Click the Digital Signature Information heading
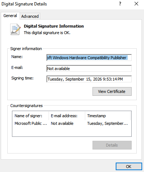144x172 pixels. click(x=54, y=26)
